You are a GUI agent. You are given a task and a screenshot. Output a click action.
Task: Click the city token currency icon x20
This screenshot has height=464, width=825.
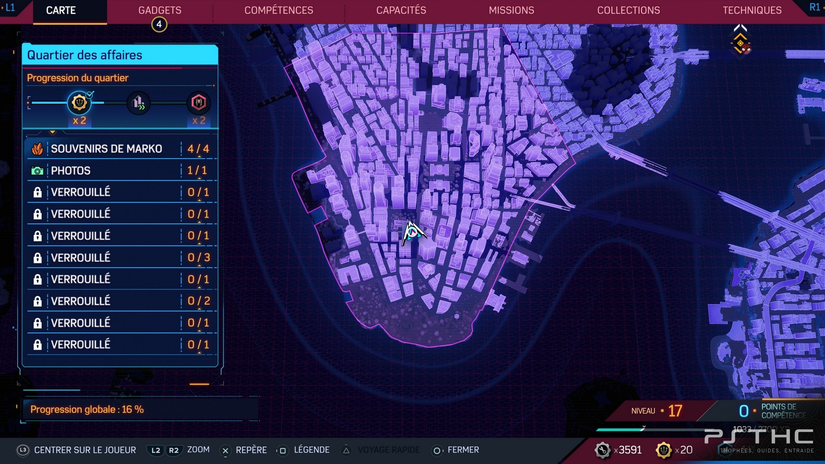coord(664,450)
